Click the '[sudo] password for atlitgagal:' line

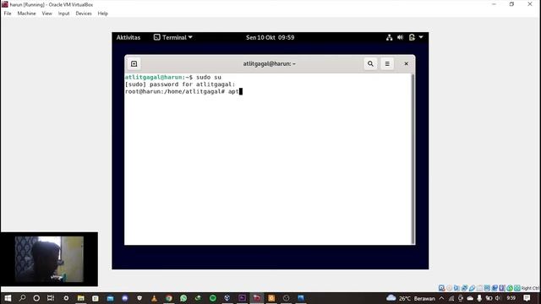click(180, 84)
